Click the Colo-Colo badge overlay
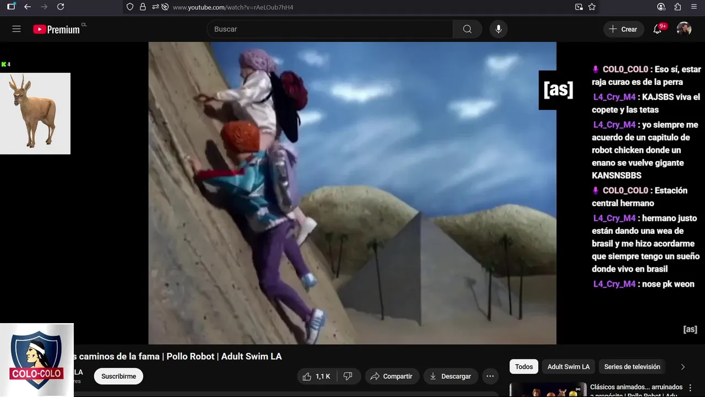Image resolution: width=705 pixels, height=397 pixels. [x=37, y=360]
